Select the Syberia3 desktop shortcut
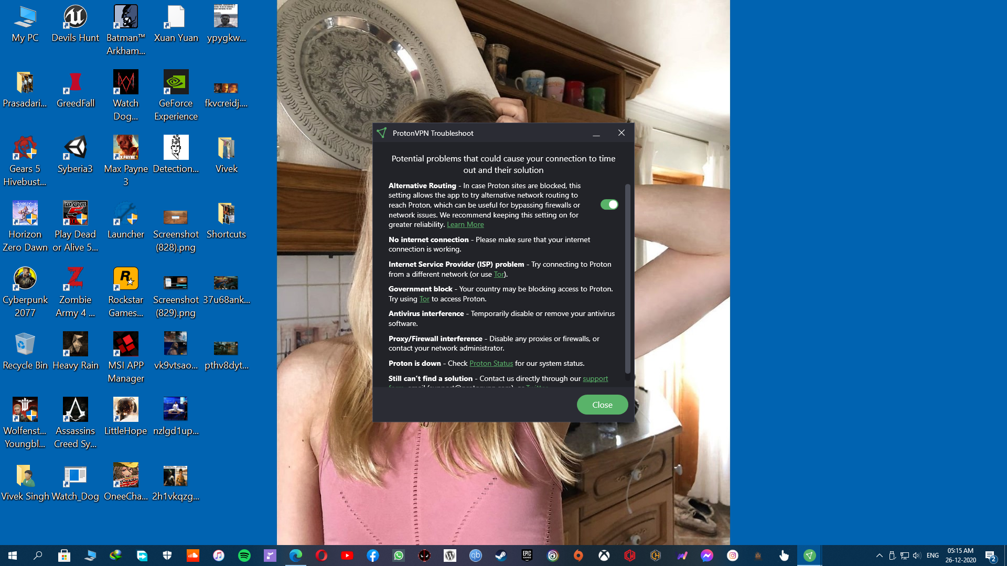 [x=75, y=155]
